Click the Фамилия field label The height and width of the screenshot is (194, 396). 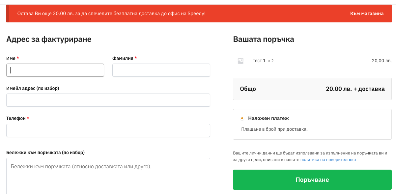coord(123,58)
